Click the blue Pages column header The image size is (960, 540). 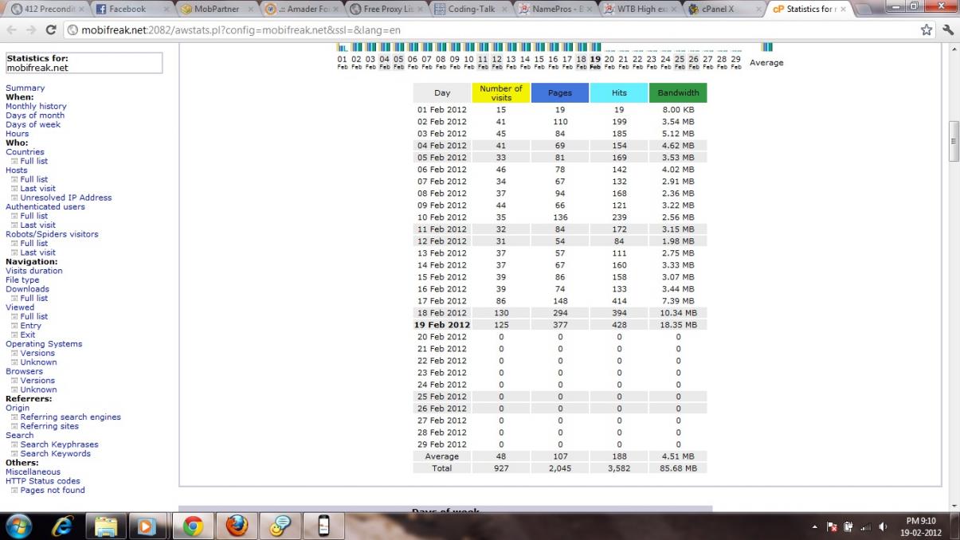560,93
